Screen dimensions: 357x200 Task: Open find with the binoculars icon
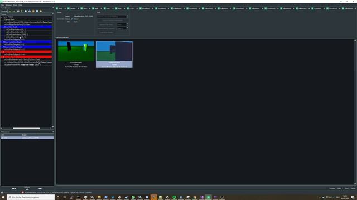pyautogui.click(x=18, y=11)
